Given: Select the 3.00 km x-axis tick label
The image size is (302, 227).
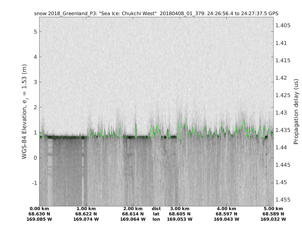Looking at the screenshot, I should tap(180, 209).
